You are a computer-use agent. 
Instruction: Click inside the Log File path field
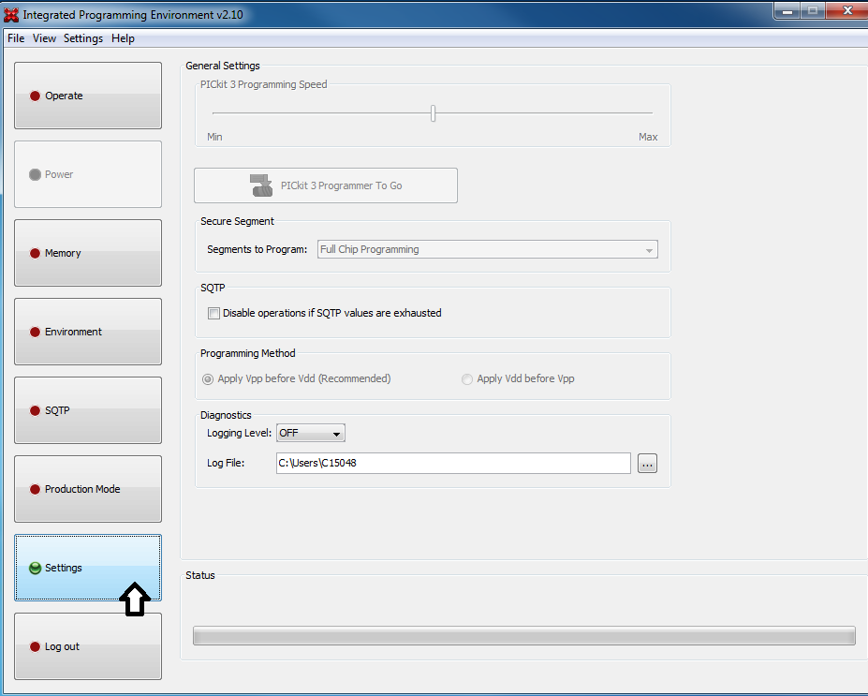(453, 463)
